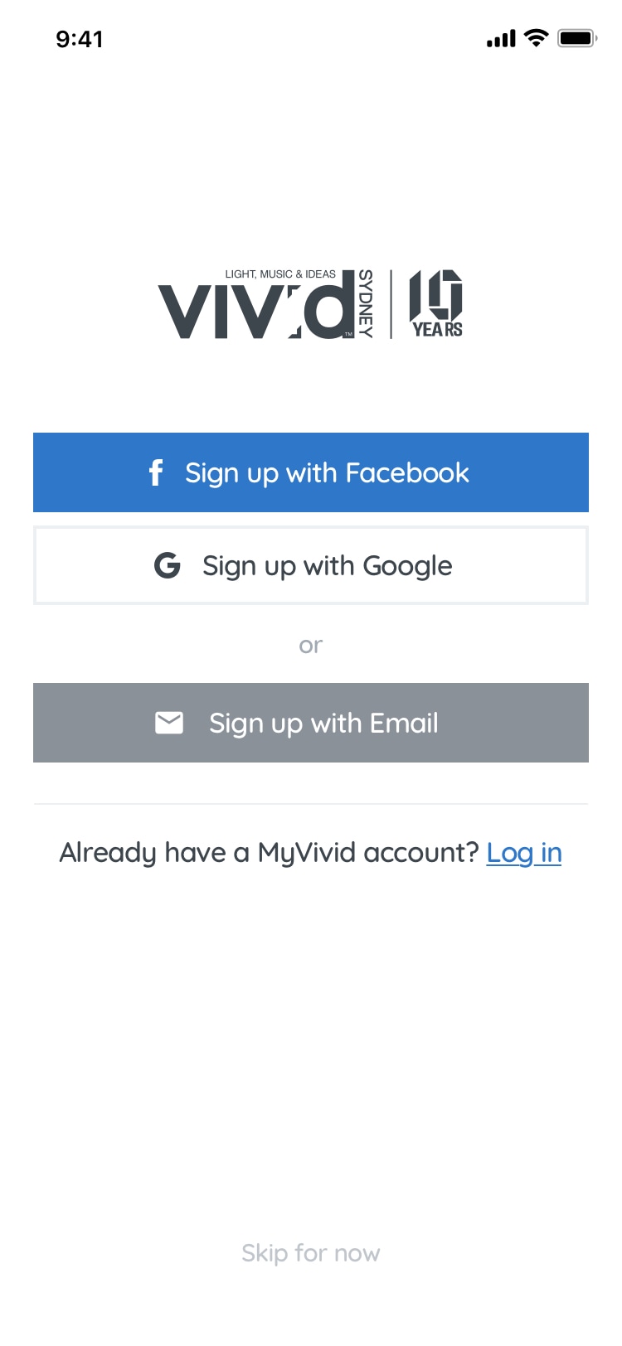622x1346 pixels.
Task: Tap the 'Facebook' word on blue button
Action: [407, 472]
